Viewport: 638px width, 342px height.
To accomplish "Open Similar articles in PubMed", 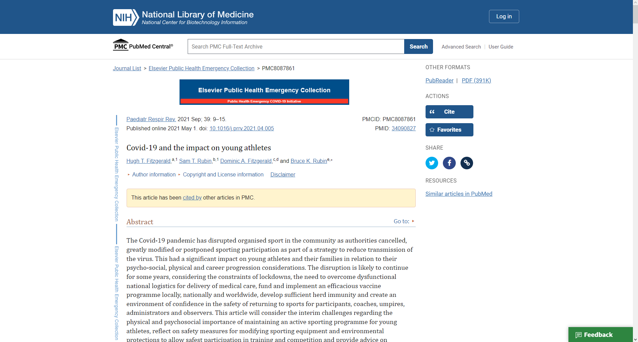I will pyautogui.click(x=458, y=194).
